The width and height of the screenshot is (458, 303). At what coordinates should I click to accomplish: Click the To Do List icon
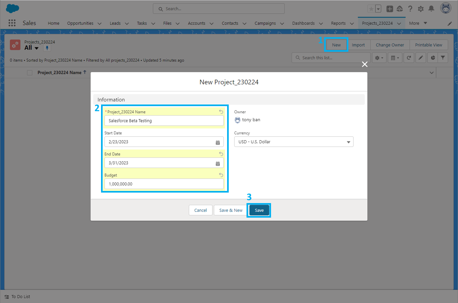point(7,297)
